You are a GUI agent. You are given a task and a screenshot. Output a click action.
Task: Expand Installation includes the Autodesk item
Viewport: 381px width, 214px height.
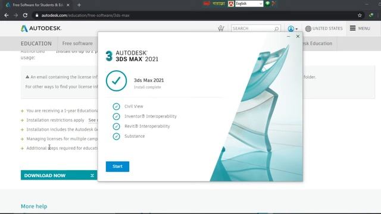point(23,130)
